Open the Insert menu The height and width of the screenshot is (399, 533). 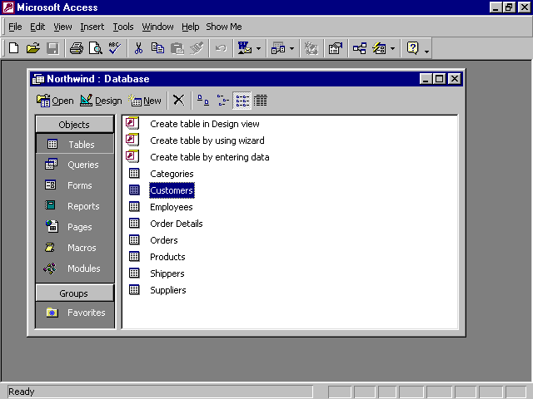(x=92, y=27)
